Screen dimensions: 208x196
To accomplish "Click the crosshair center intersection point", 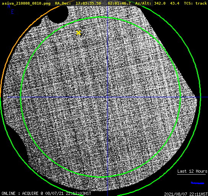I will pyautogui.click(x=107, y=97).
